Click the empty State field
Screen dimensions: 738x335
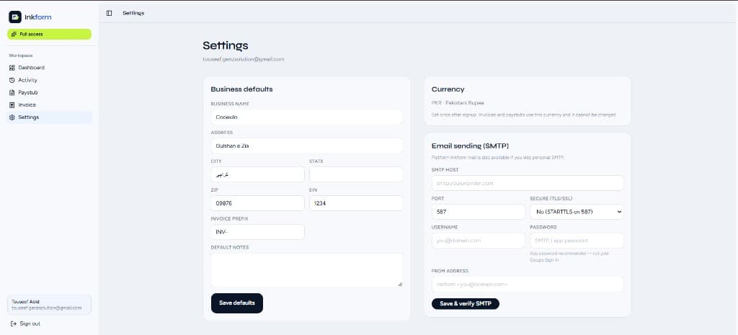tap(356, 174)
